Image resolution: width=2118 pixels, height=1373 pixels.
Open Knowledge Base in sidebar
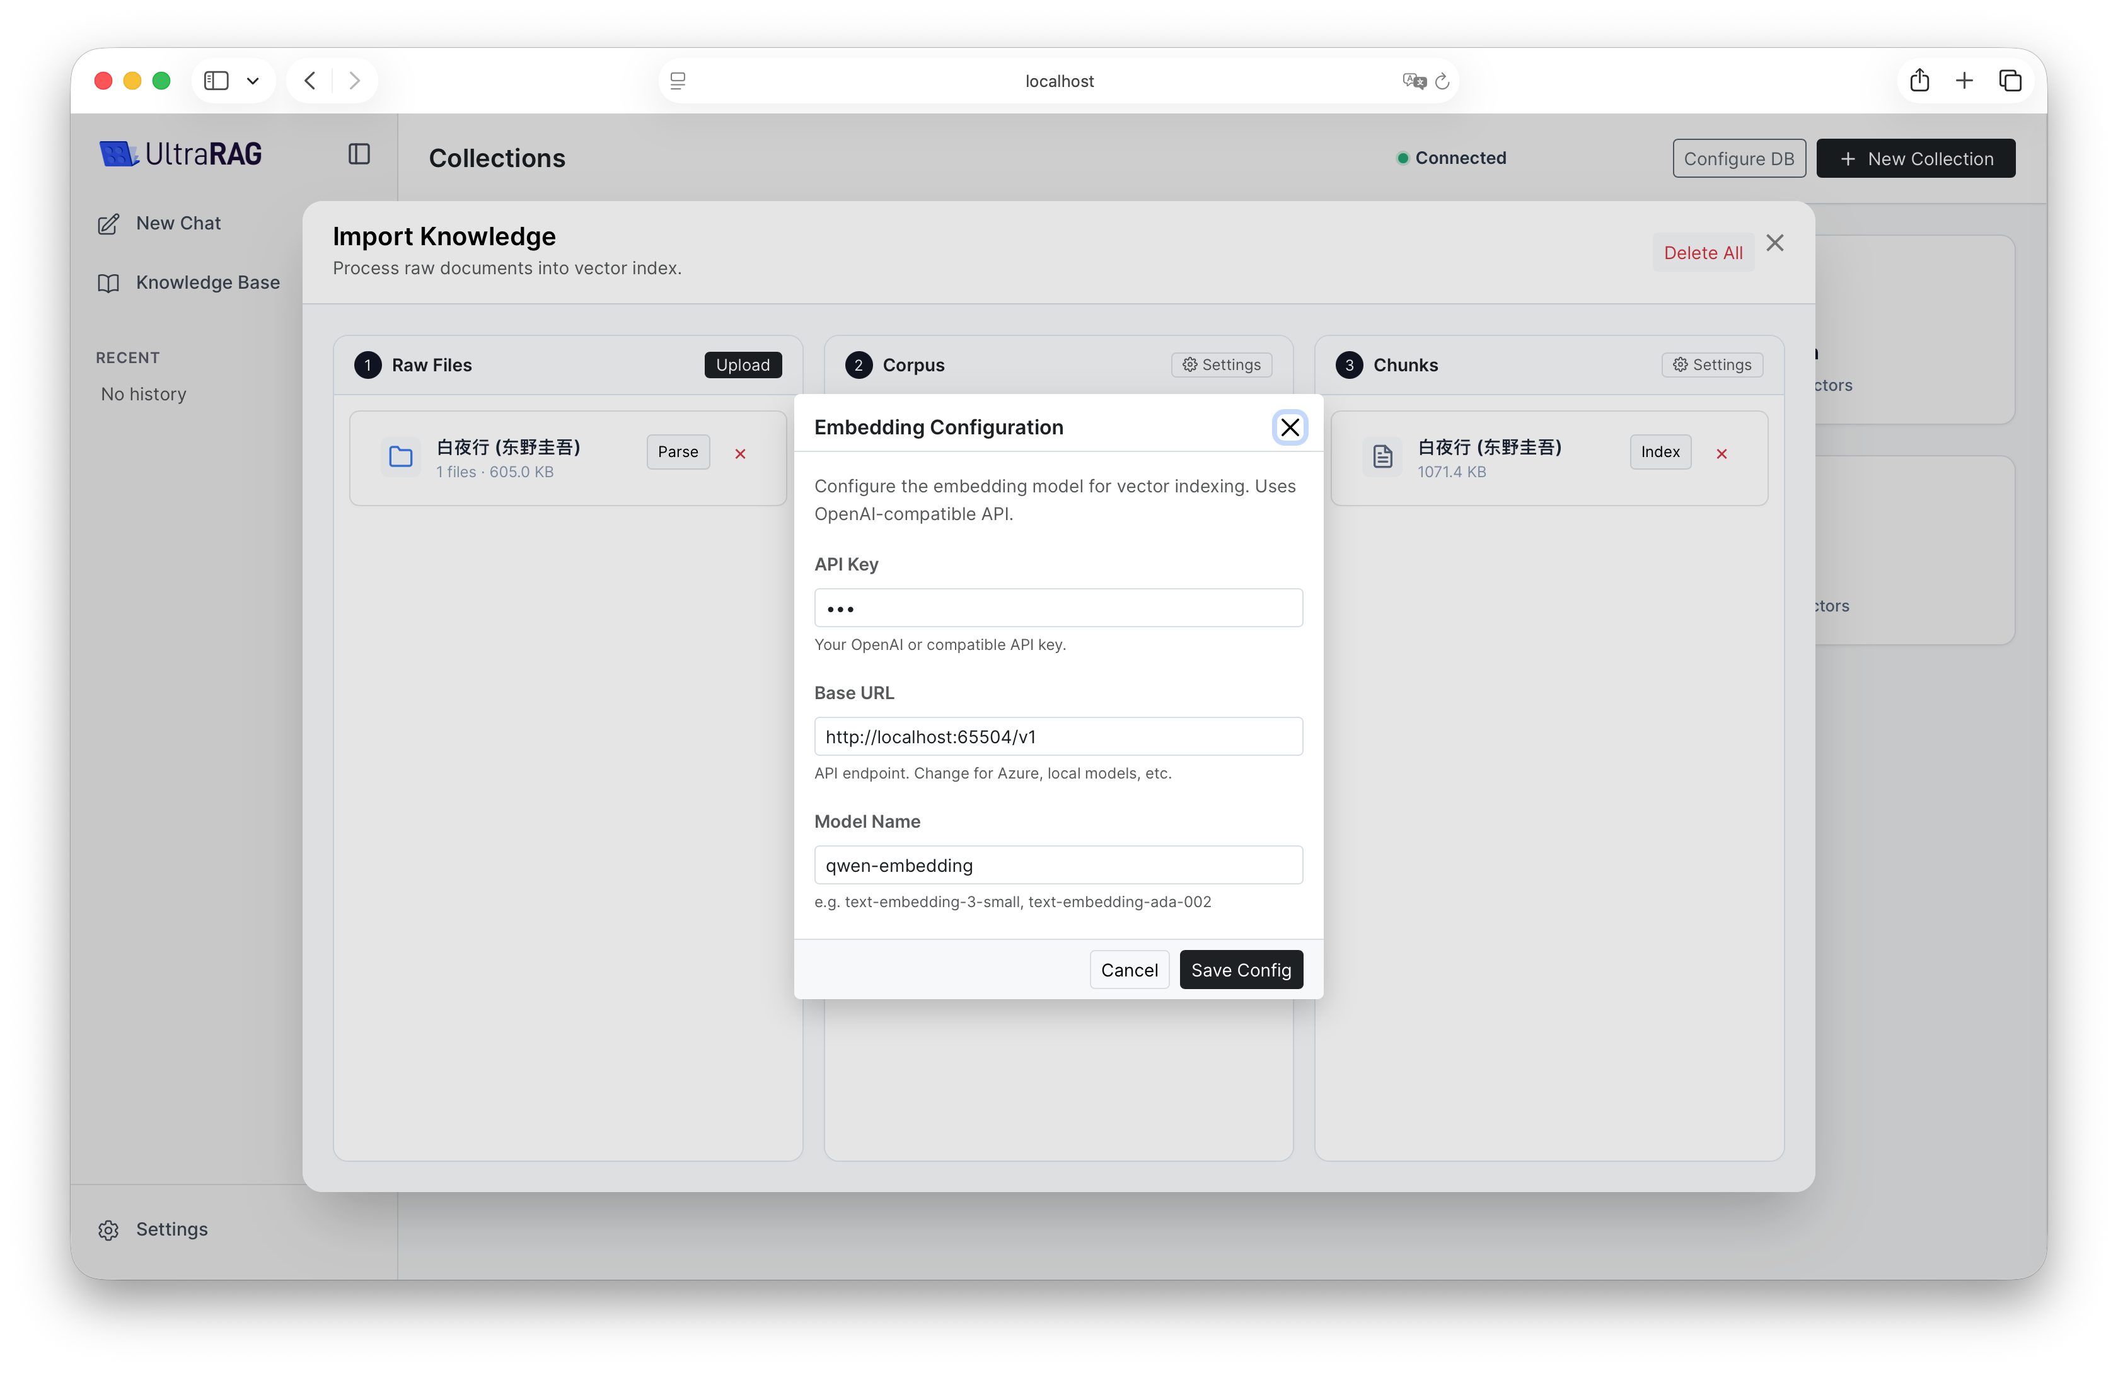click(207, 282)
